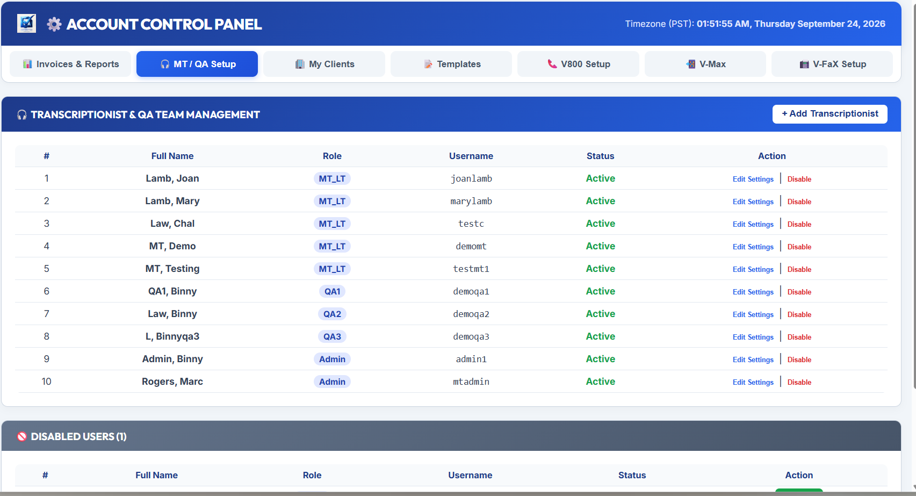Click headphones icon in Transcriptionist team header
Screen dimensions: 916x496
(22, 114)
